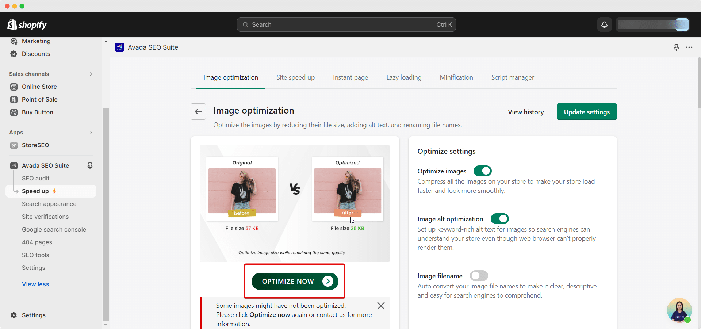Open Search appearance in sidebar
This screenshot has width=701, height=329.
pos(49,204)
